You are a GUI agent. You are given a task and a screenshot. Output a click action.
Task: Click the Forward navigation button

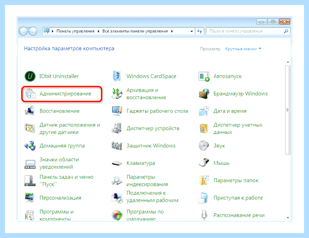tap(33, 31)
